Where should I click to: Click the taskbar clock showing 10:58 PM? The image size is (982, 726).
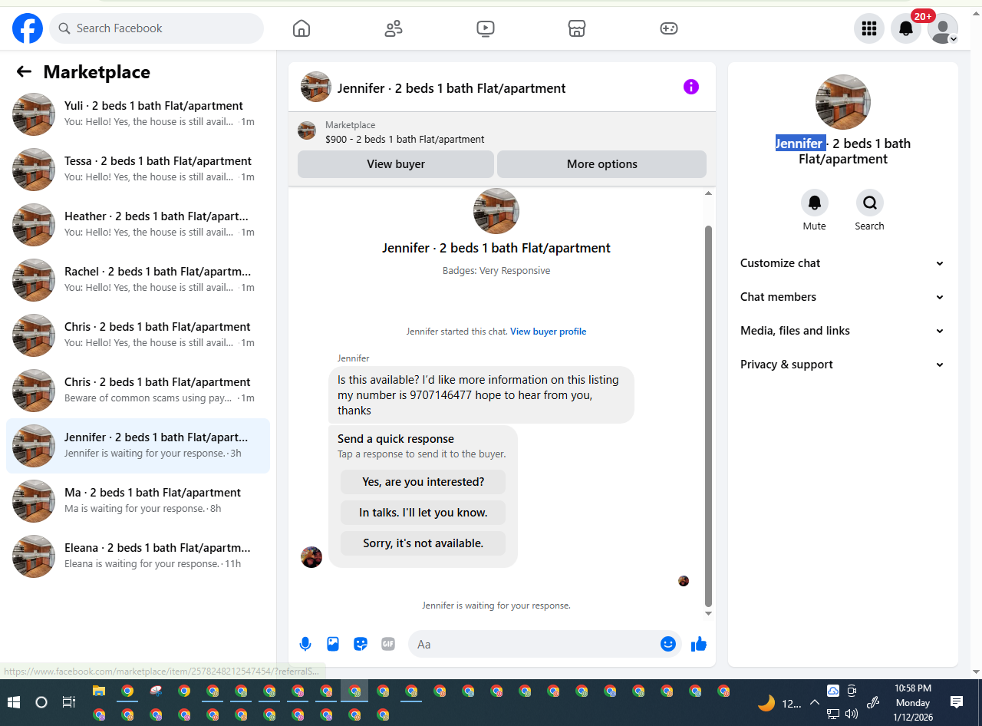click(913, 702)
